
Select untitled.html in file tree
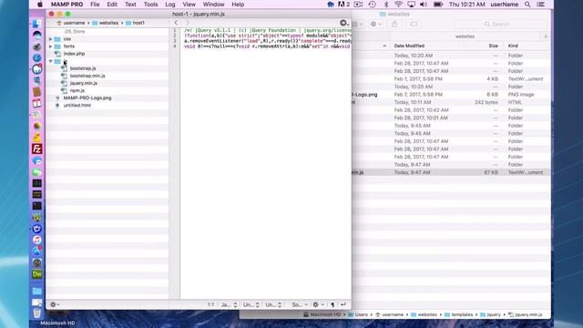[77, 106]
